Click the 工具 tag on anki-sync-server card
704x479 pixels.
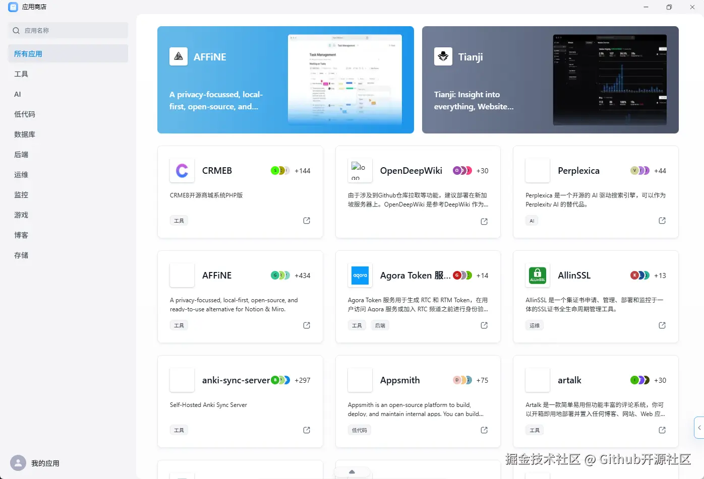coord(179,430)
